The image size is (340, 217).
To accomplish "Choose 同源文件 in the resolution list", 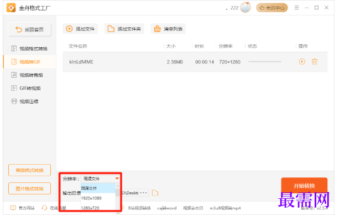I will (x=98, y=188).
